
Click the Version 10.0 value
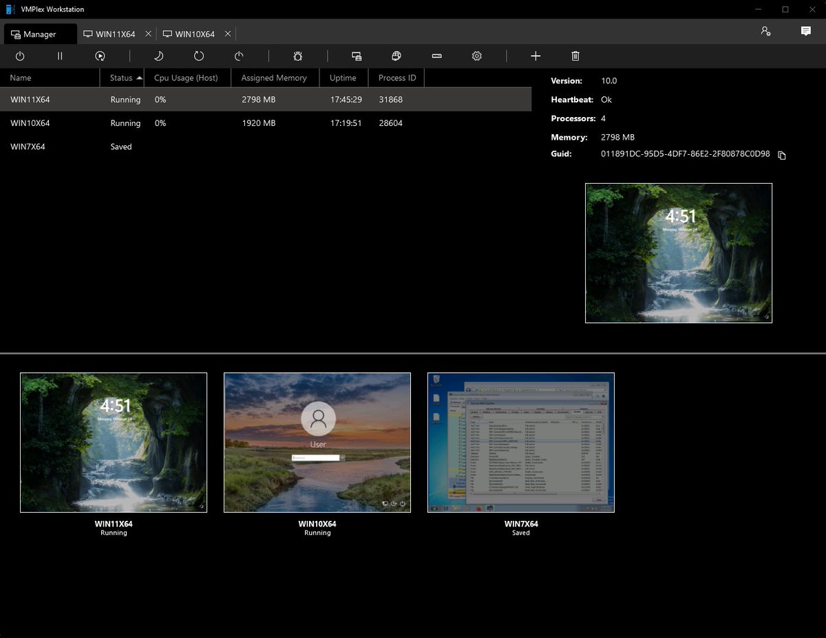point(609,81)
